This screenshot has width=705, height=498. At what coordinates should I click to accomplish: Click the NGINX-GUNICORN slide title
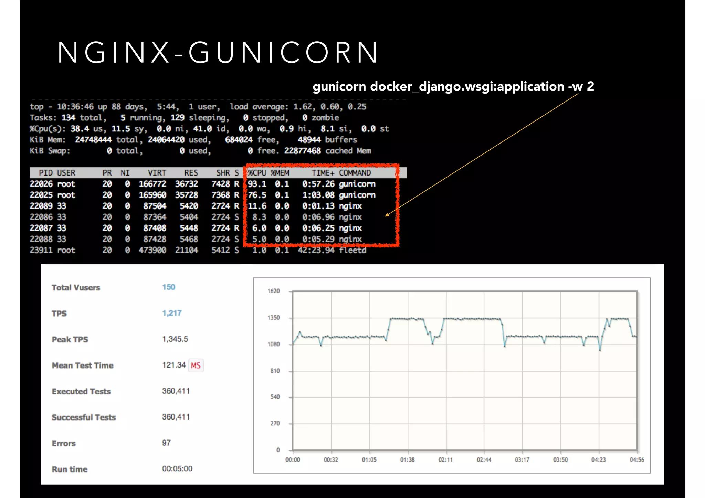coord(218,53)
